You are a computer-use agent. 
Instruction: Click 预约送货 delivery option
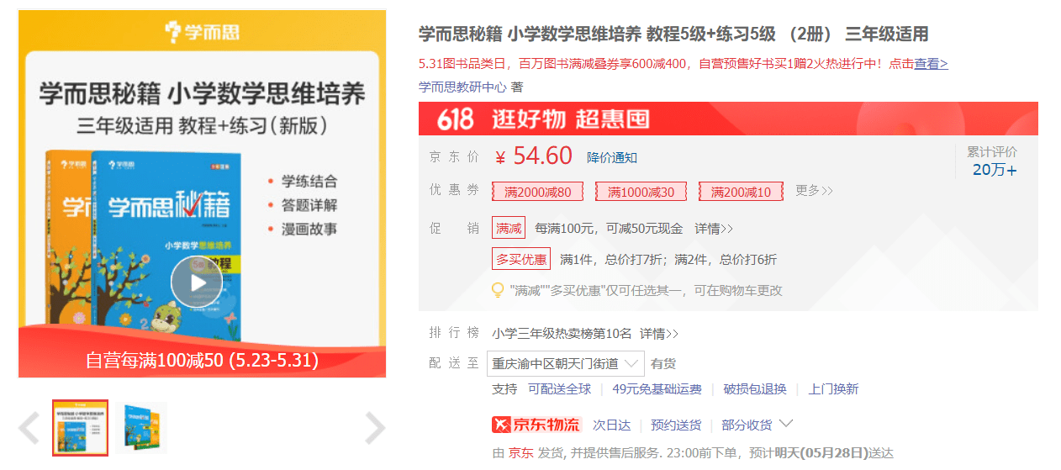pyautogui.click(x=676, y=425)
